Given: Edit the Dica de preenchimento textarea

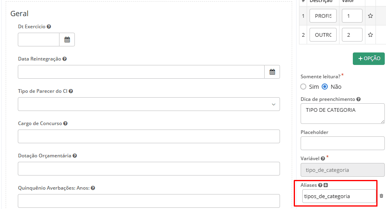Looking at the screenshot, I should (x=342, y=113).
